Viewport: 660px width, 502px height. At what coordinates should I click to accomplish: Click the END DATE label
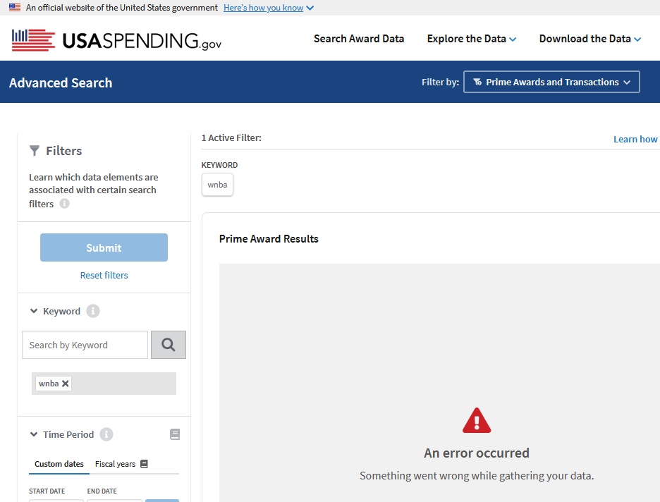tap(102, 491)
